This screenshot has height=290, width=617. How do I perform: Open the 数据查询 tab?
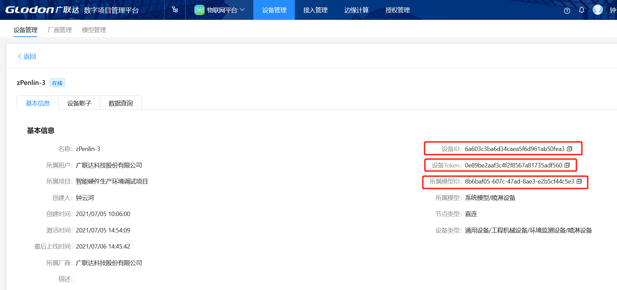pos(121,103)
